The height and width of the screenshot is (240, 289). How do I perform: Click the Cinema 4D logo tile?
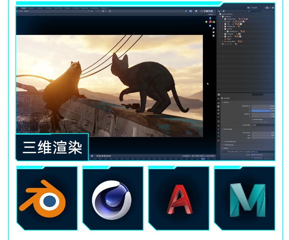(113, 198)
